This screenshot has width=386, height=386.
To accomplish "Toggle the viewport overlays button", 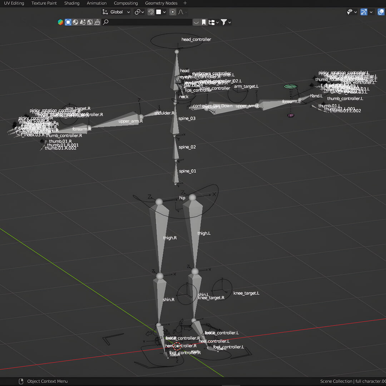I will click(x=381, y=12).
